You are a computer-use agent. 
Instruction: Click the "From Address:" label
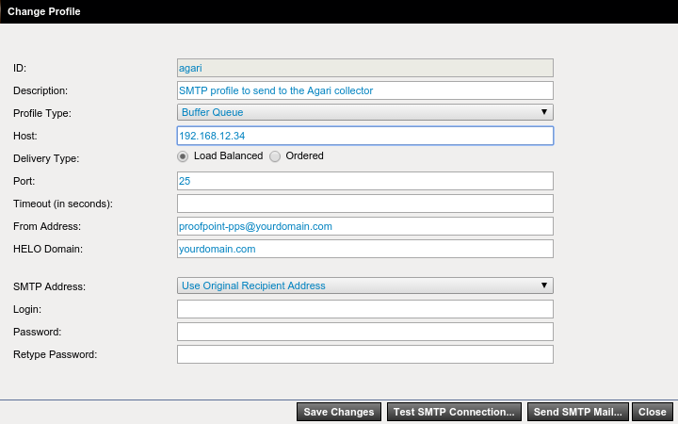(x=47, y=227)
